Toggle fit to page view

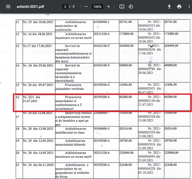pyautogui.click(x=122, y=7)
